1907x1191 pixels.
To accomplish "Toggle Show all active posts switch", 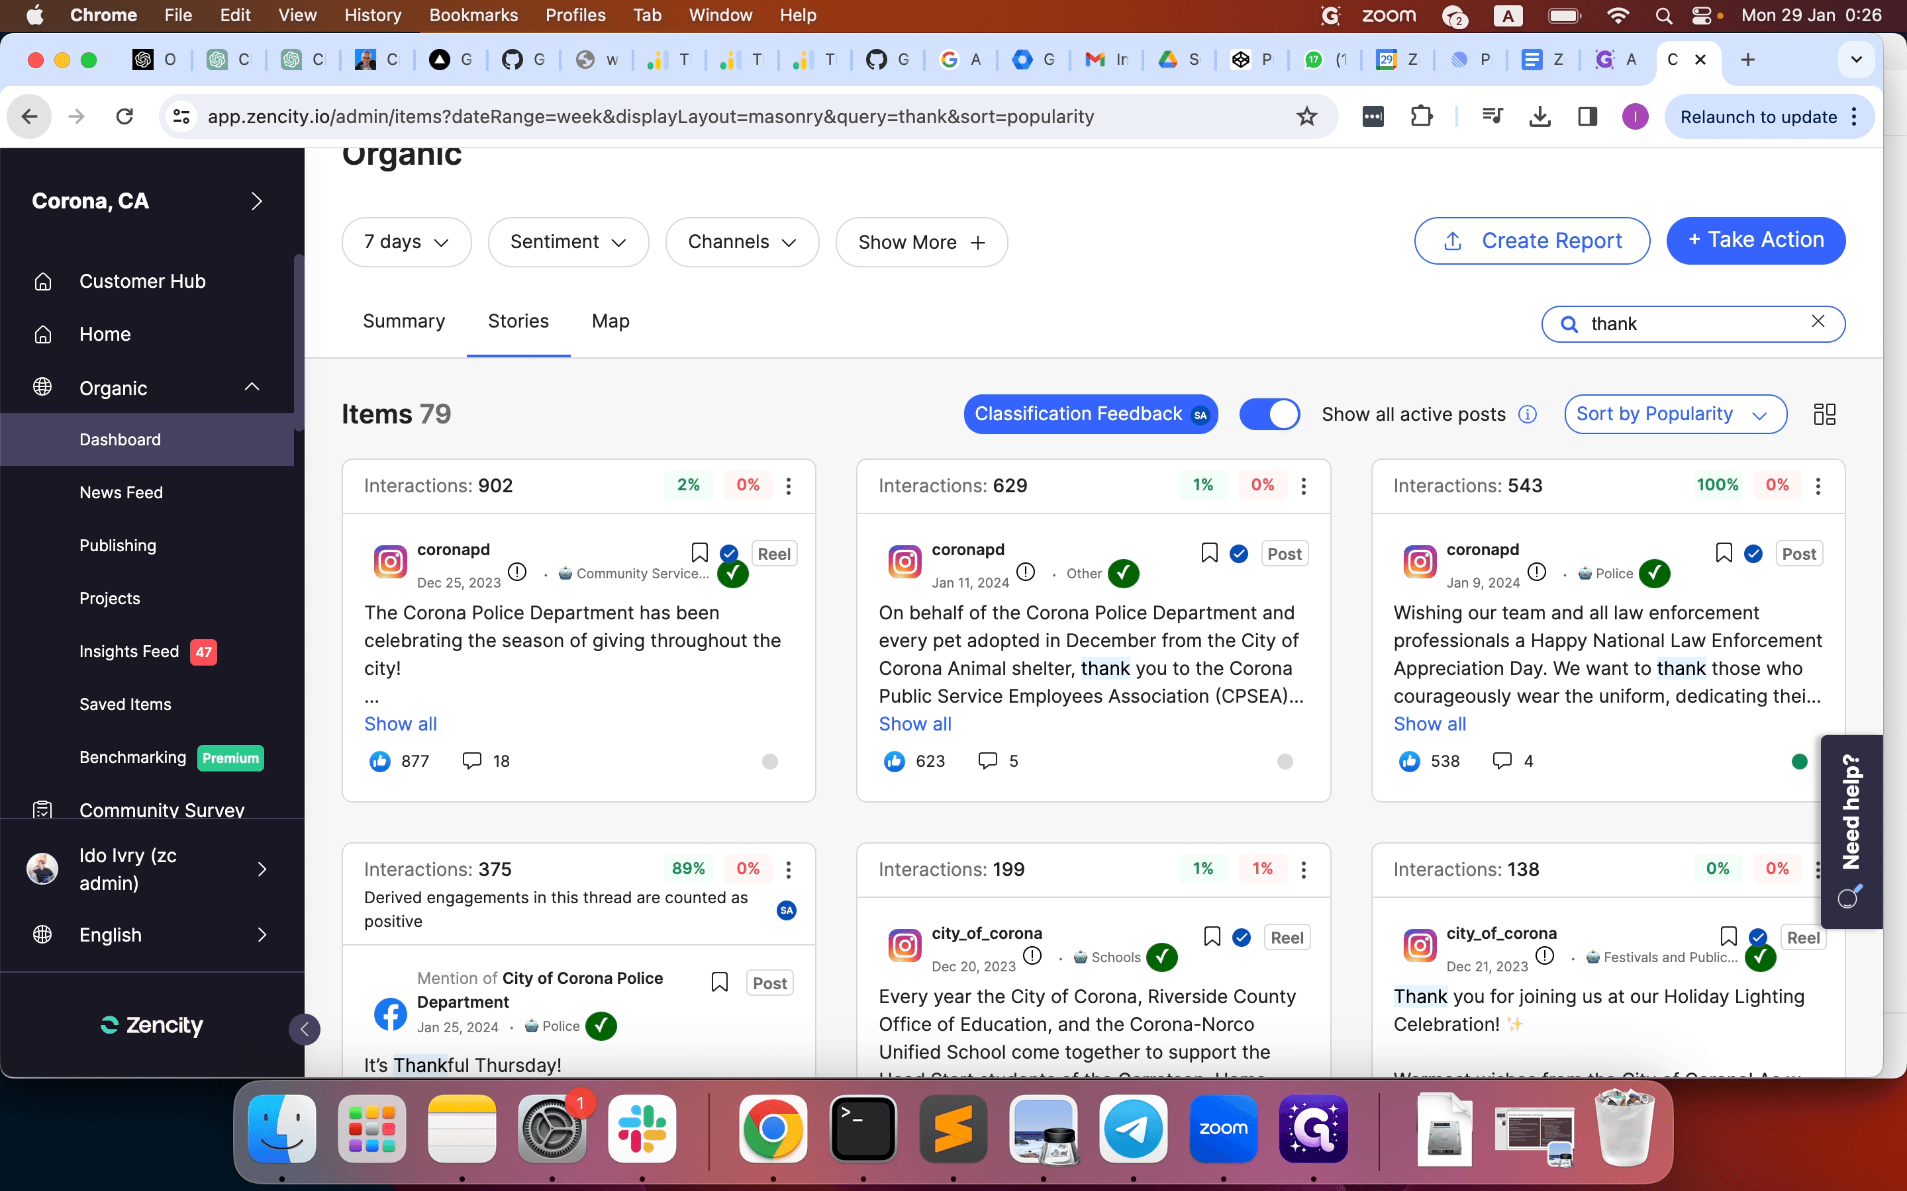I will pyautogui.click(x=1269, y=414).
